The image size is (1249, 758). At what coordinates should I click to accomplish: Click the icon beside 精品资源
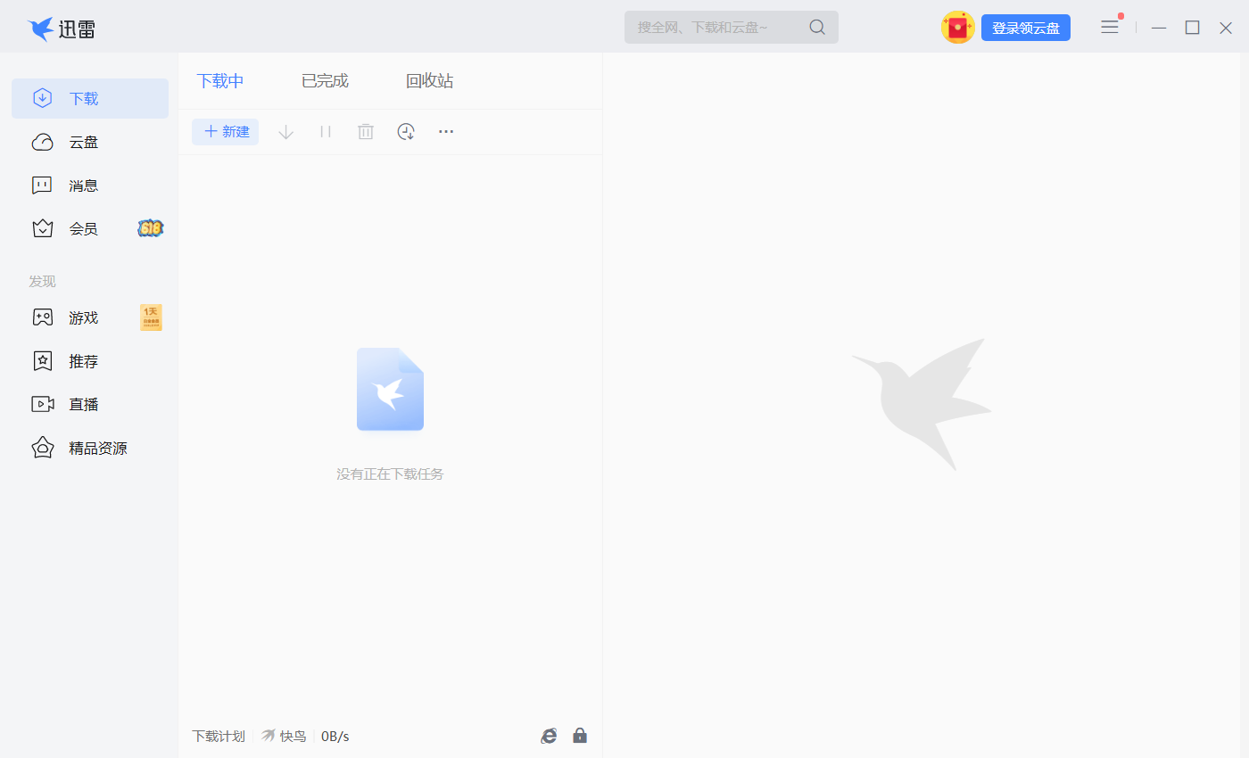(42, 448)
